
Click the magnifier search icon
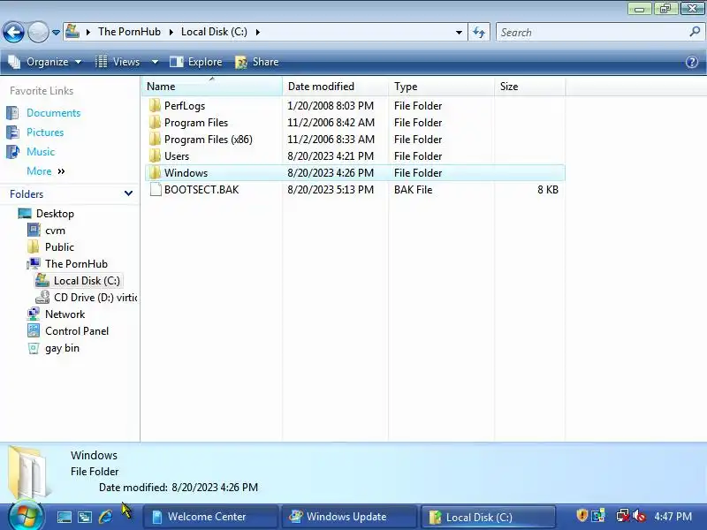click(695, 32)
